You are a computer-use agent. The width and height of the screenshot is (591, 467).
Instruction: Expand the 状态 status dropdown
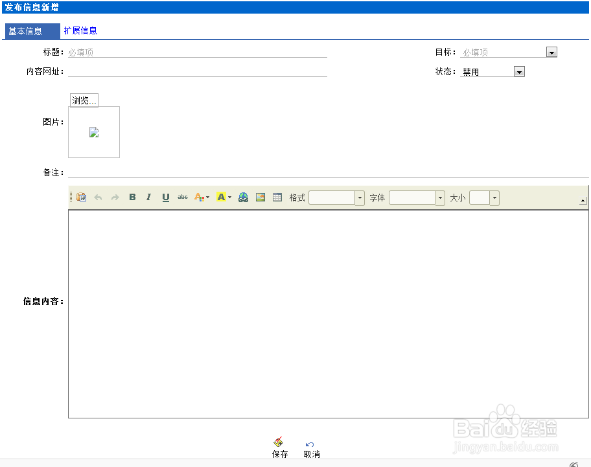coord(519,71)
